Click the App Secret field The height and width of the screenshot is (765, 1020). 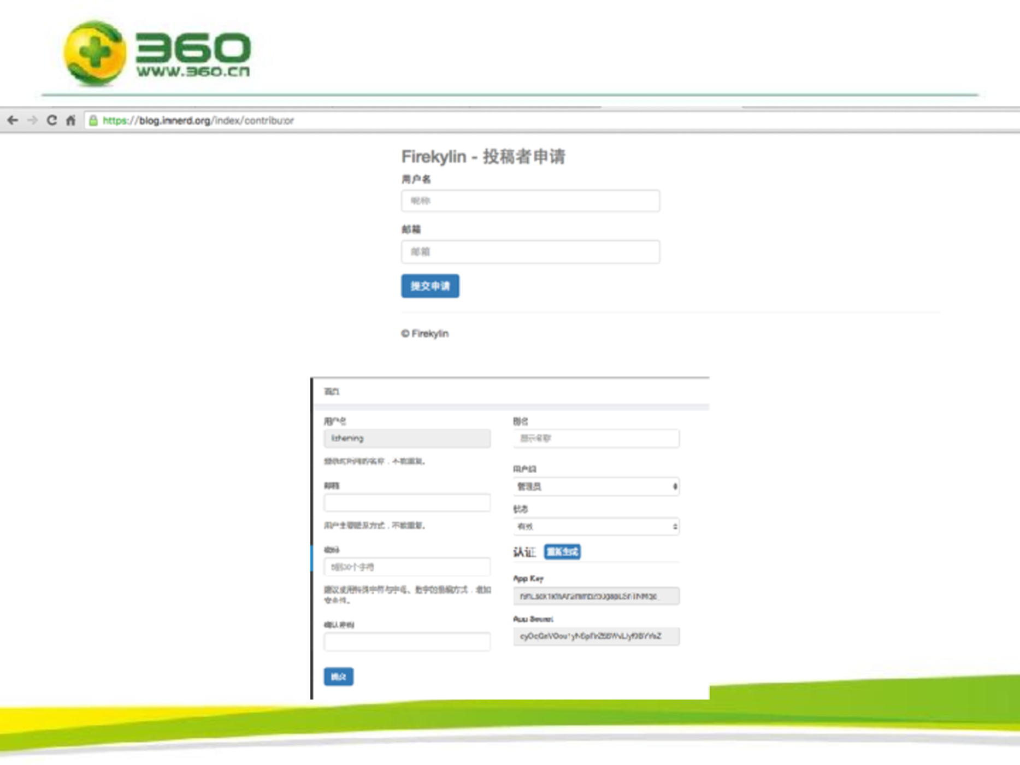pos(596,637)
